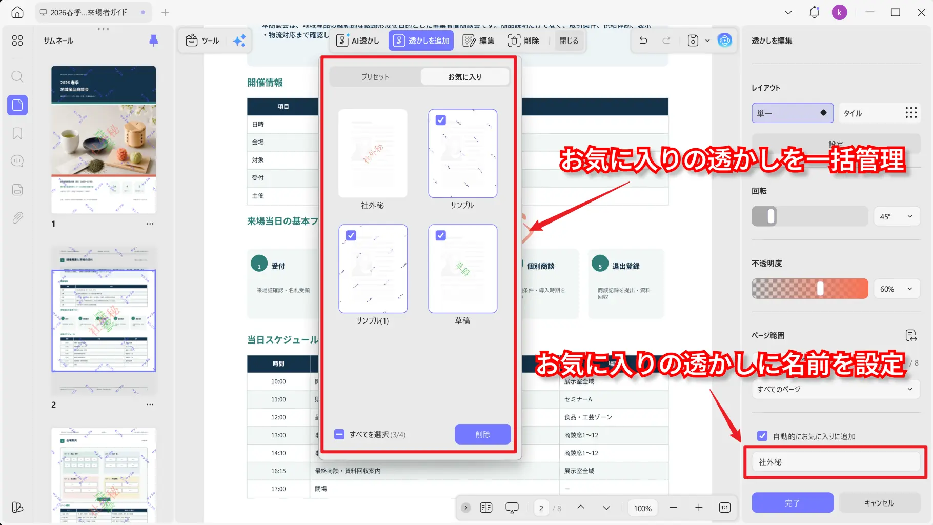This screenshot has height=525, width=933.
Task: Click the キャンセル button
Action: tap(879, 503)
